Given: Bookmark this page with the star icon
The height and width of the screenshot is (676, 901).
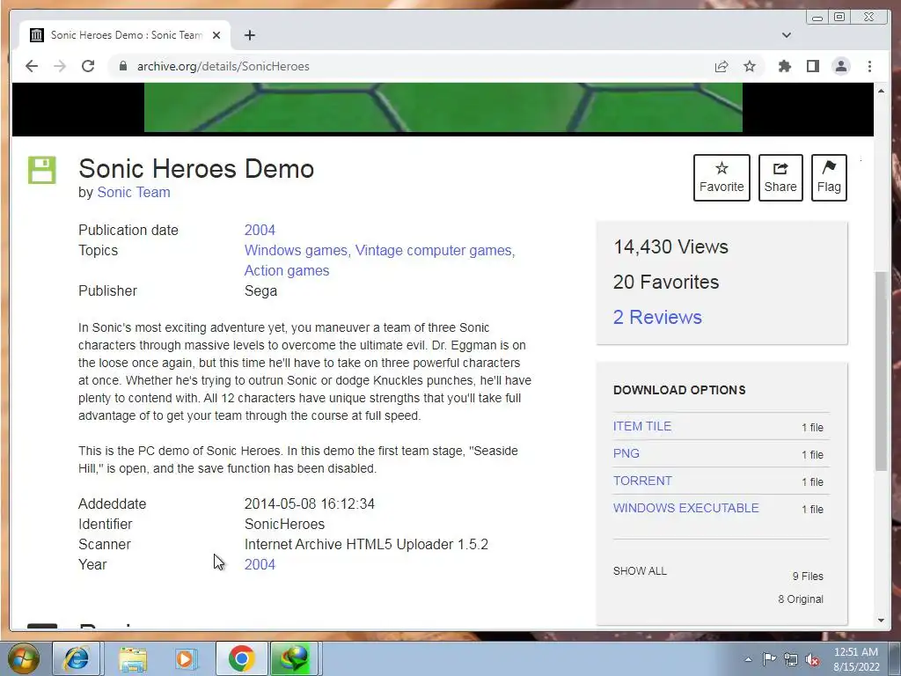Looking at the screenshot, I should [x=750, y=66].
